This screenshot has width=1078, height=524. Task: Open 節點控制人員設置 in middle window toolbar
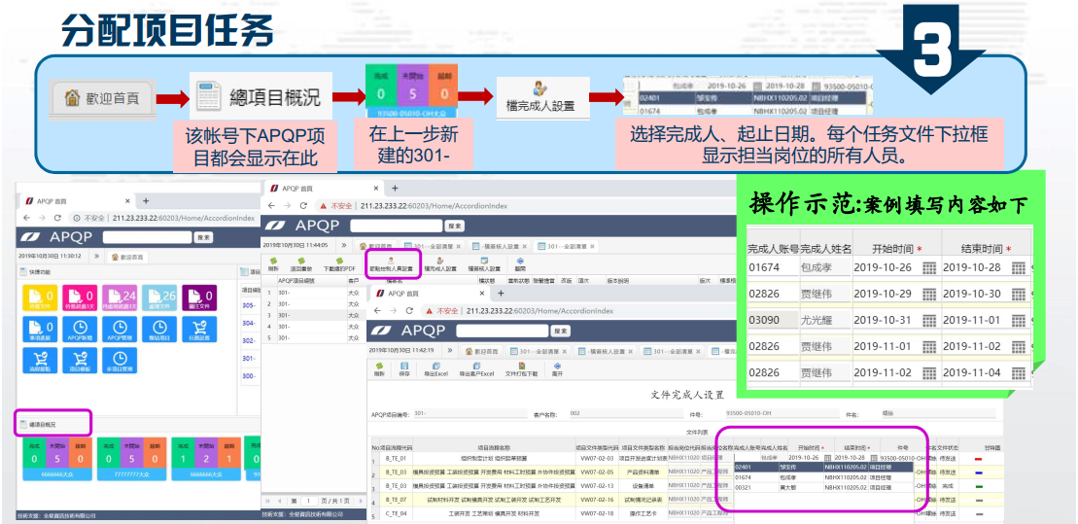coord(391,264)
